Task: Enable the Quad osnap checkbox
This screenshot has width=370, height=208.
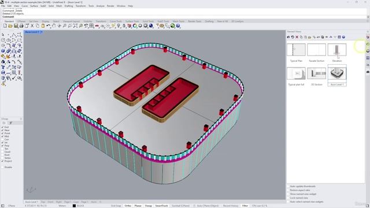Action: pos(2,152)
